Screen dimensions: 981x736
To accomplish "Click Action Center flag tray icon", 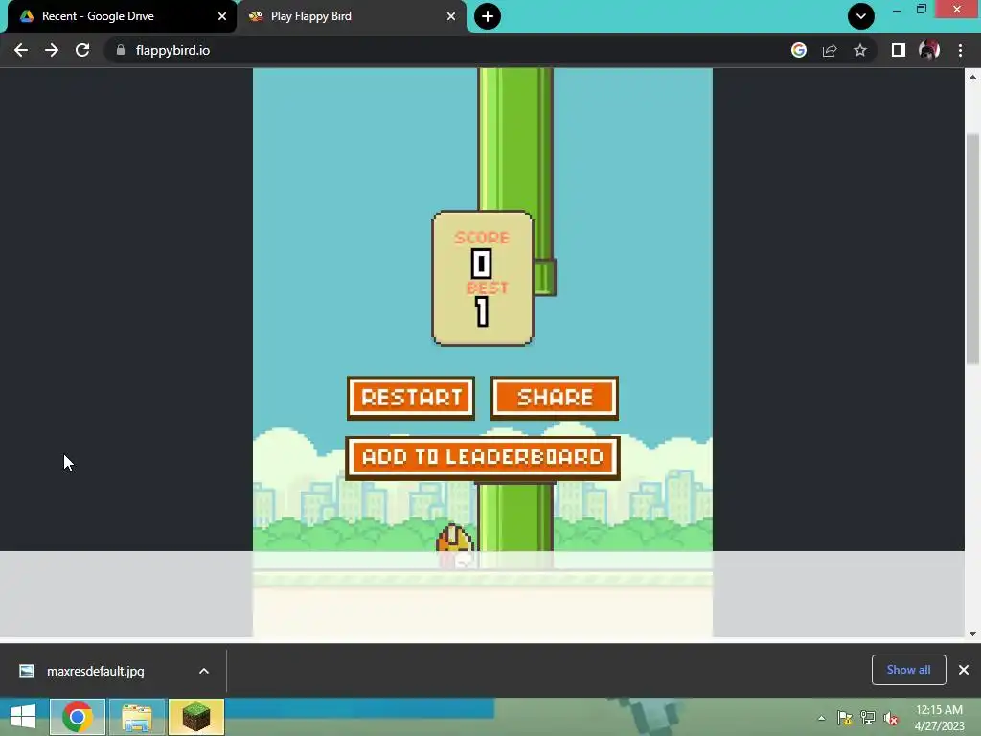I will coord(845,718).
